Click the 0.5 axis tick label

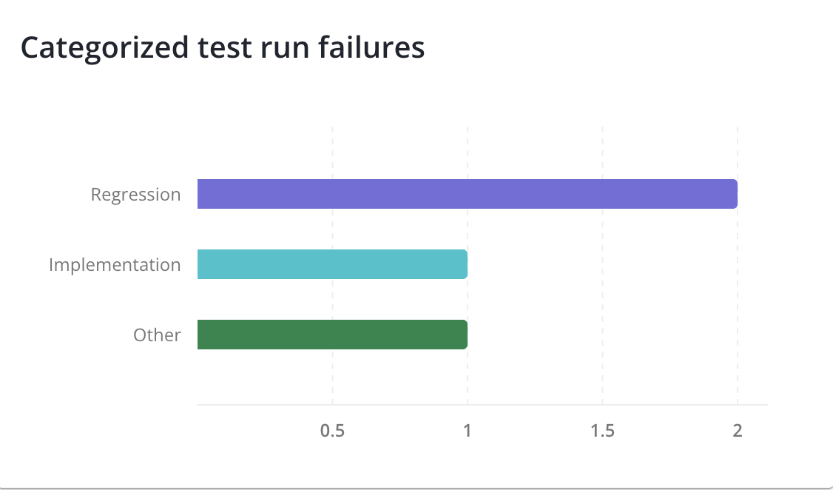(332, 431)
